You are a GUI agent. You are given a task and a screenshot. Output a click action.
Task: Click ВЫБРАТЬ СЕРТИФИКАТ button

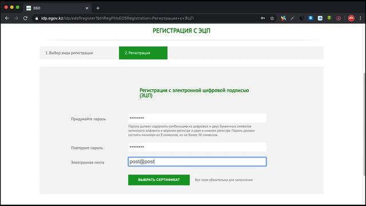159,180
